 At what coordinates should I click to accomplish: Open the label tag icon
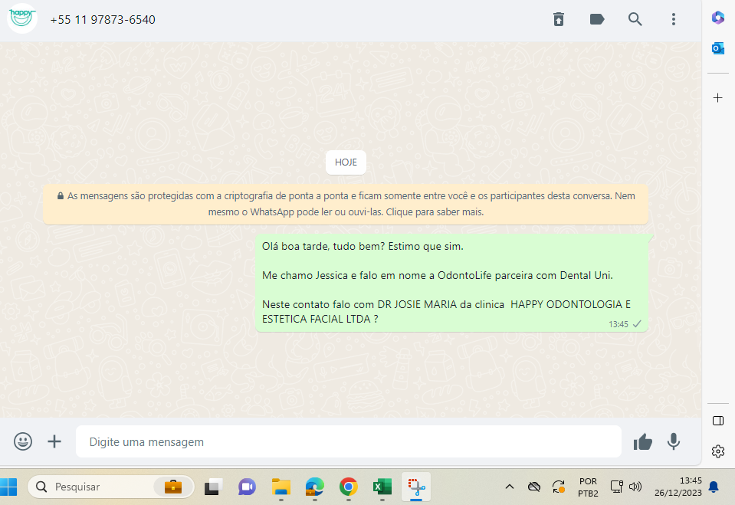597,19
